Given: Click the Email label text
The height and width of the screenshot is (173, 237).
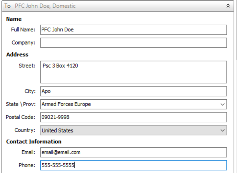Looking at the screenshot, I should (x=28, y=152).
